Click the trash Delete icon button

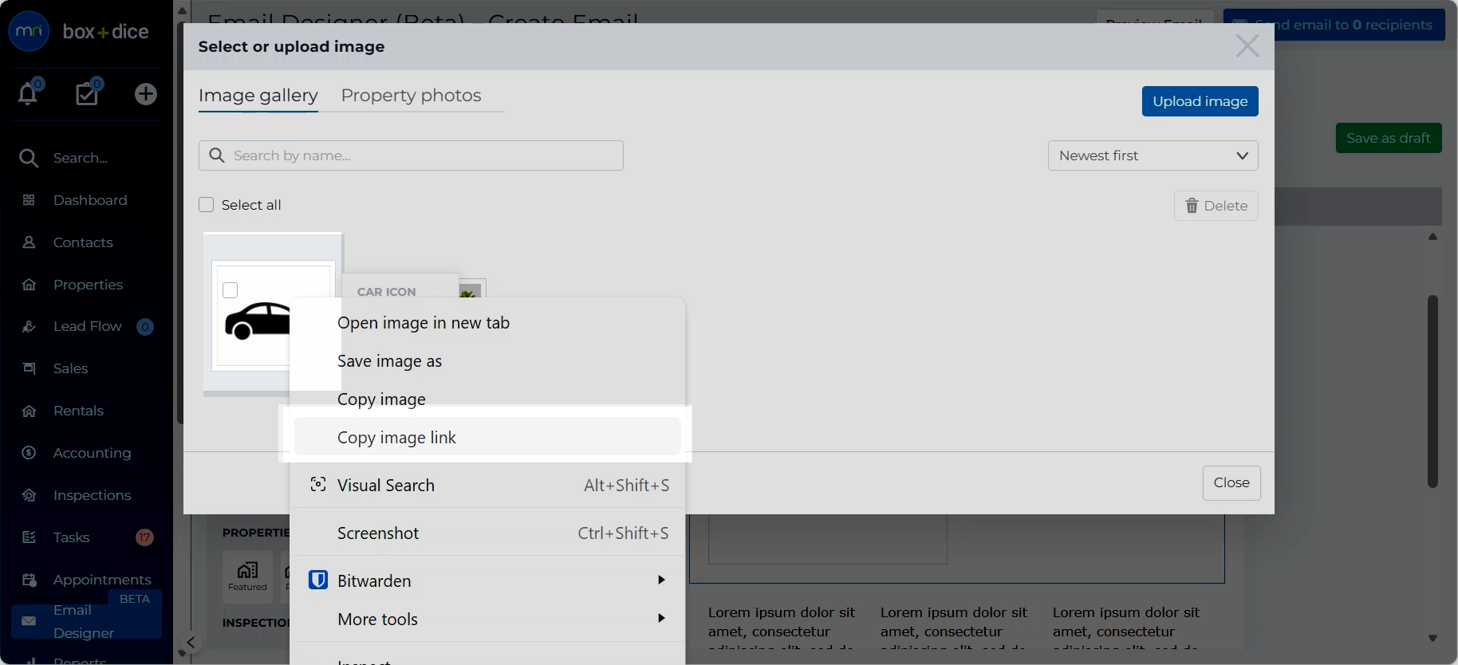pyautogui.click(x=1216, y=206)
